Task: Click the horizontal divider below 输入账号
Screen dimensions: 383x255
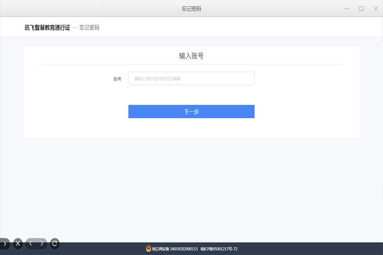Action: 191,65
